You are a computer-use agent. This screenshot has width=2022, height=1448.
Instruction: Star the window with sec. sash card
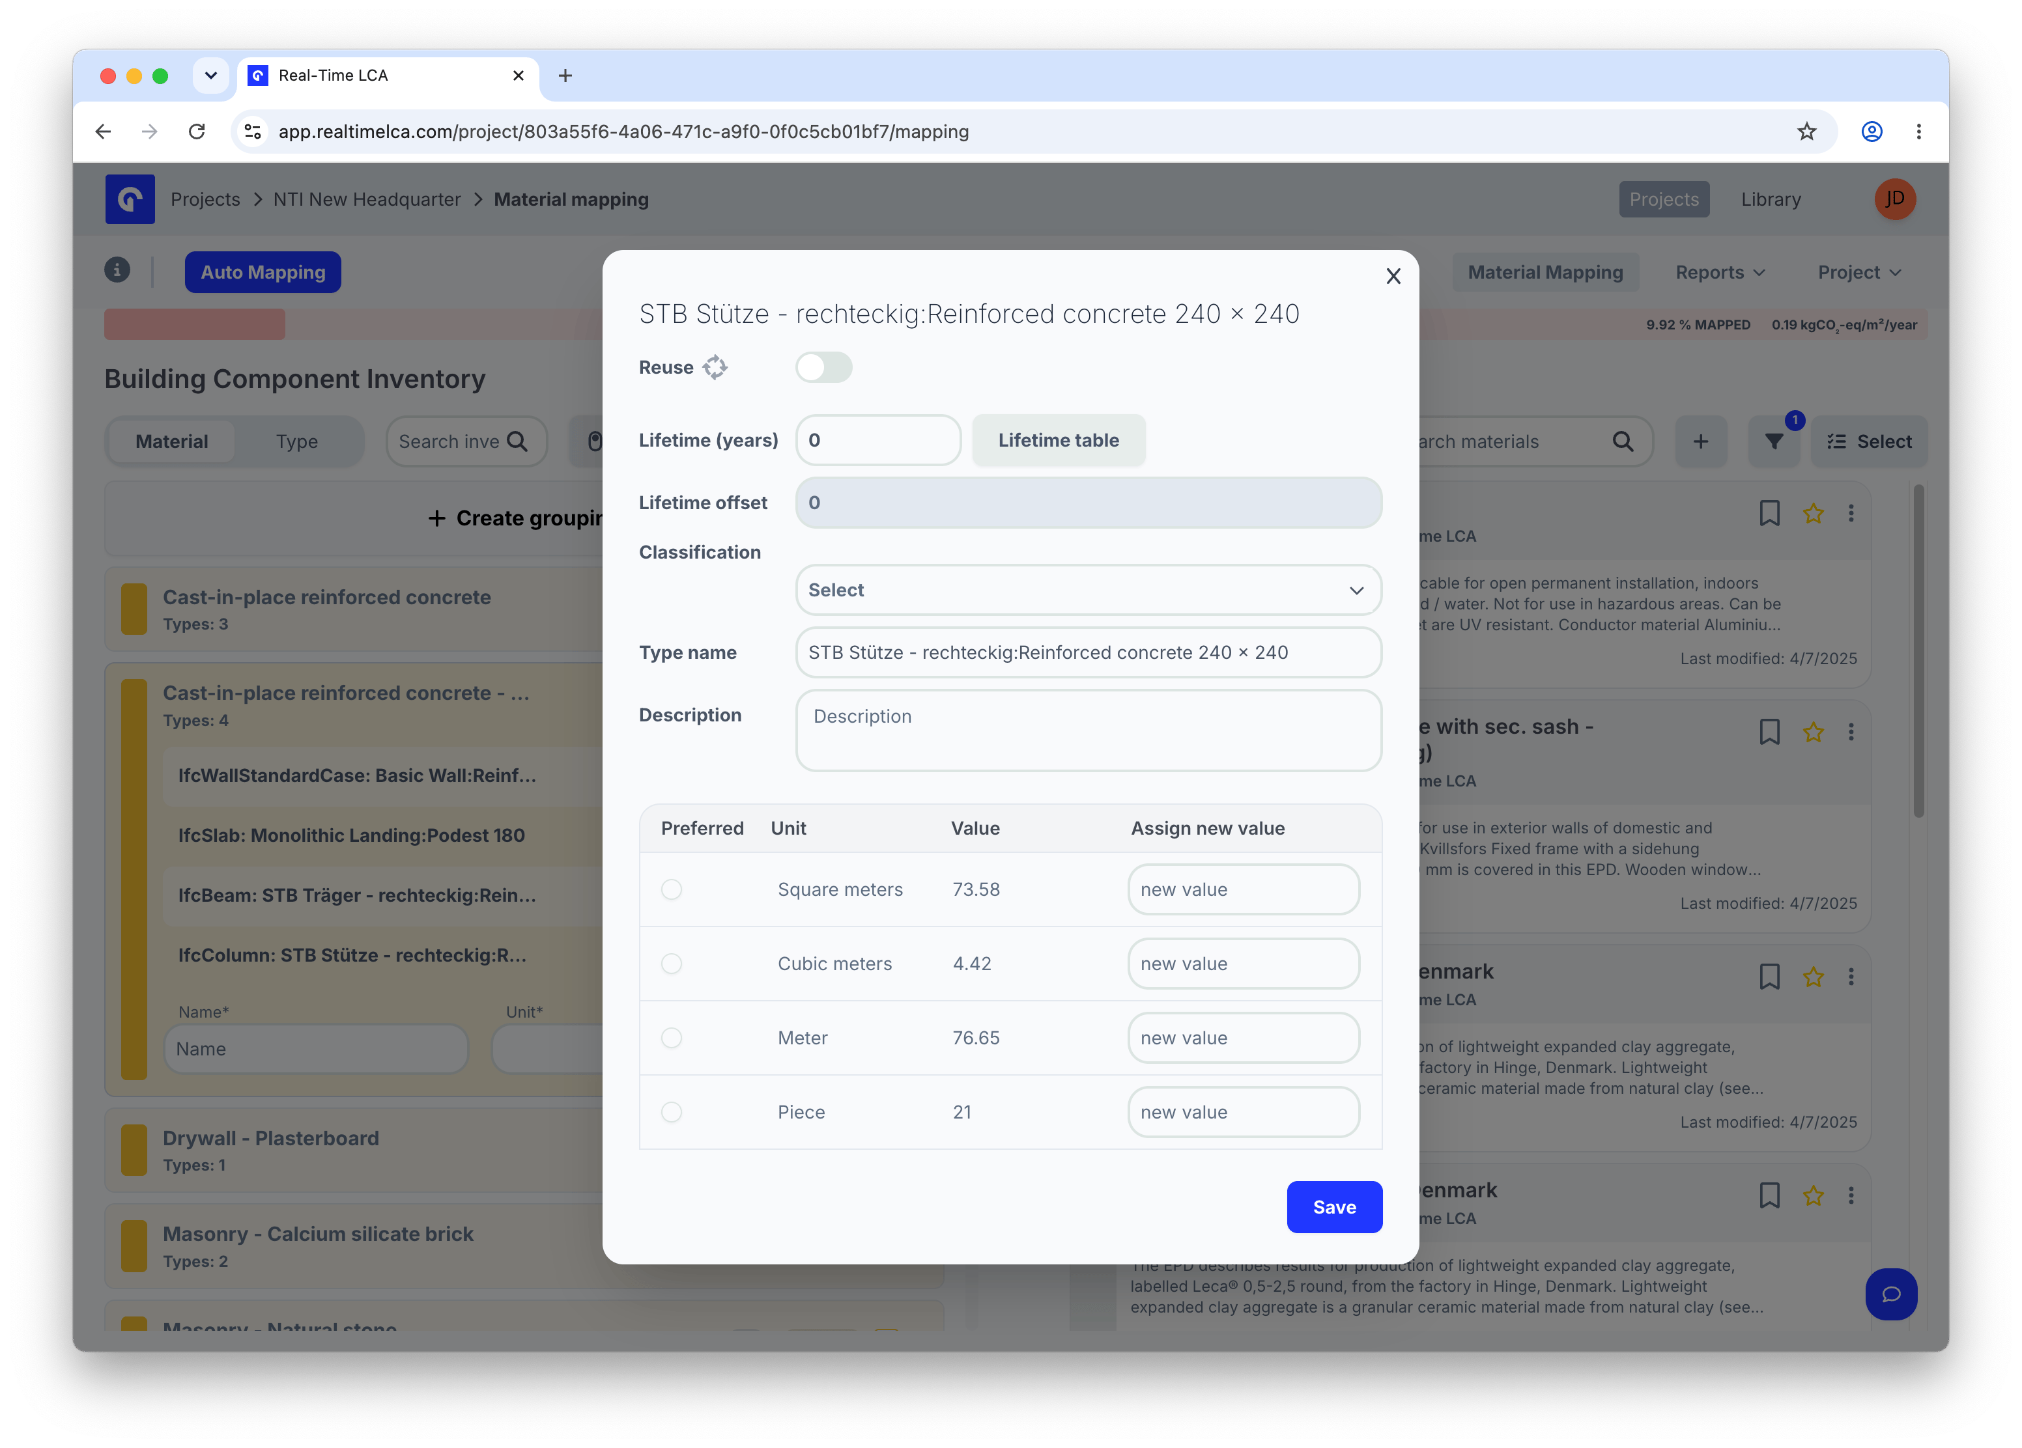pyautogui.click(x=1814, y=732)
